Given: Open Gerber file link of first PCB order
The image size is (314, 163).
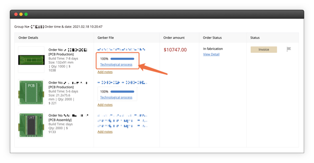Looking at the screenshot, I should (x=121, y=49).
